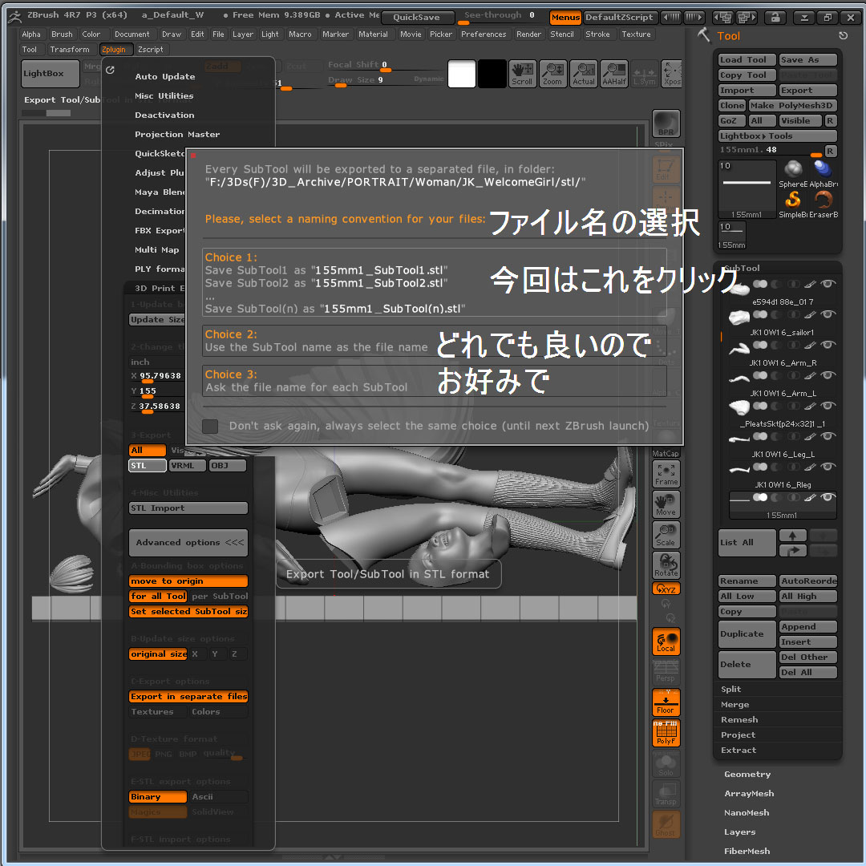Image resolution: width=866 pixels, height=866 pixels.
Task: Select the AlphaBrush tool thumbnail
Action: pyautogui.click(x=824, y=173)
